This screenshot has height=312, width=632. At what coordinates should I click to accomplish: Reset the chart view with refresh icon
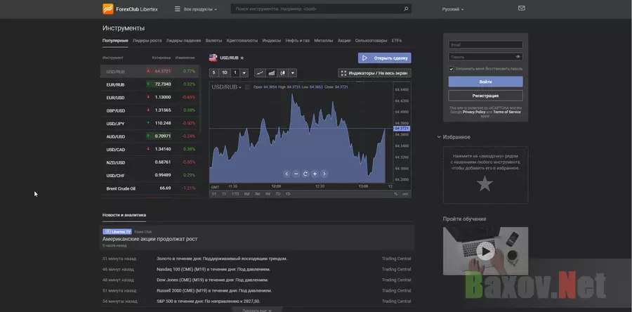[305, 174]
